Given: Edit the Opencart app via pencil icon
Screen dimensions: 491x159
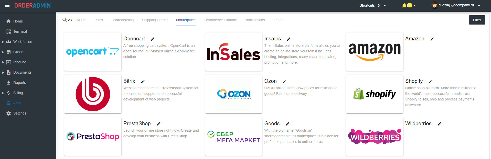Looking at the screenshot, I should point(153,39).
